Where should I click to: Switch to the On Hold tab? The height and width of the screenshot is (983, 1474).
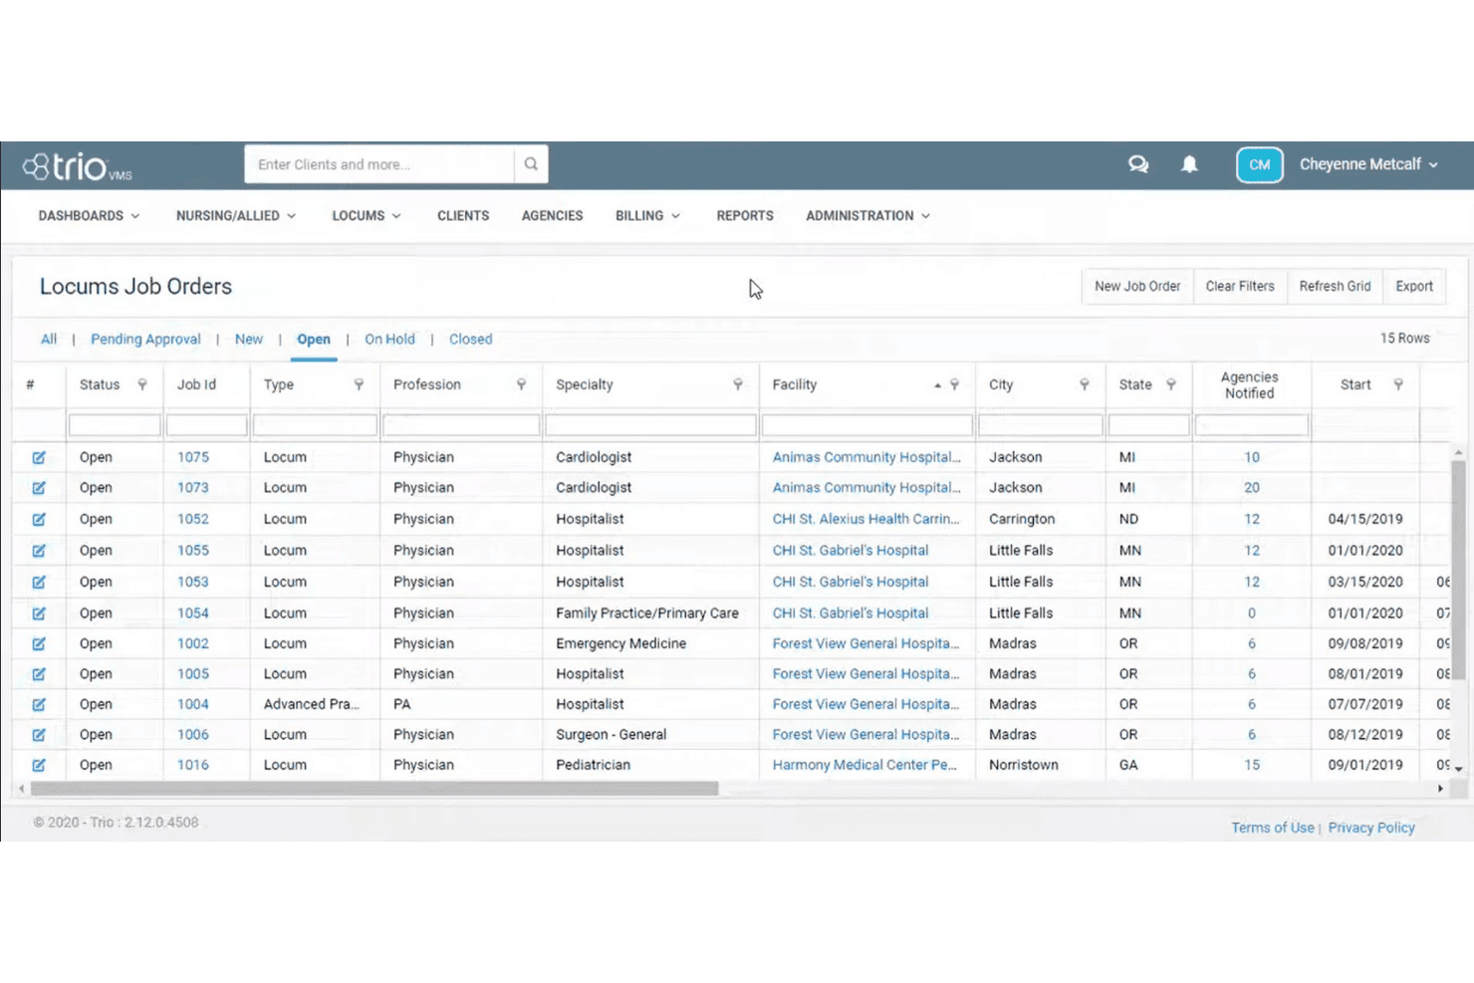[389, 340]
